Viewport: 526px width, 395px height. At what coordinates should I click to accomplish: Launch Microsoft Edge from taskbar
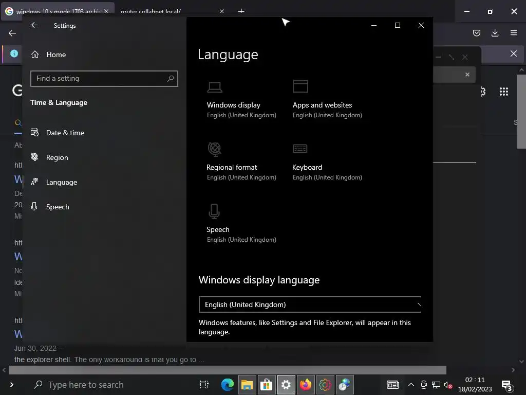click(227, 385)
